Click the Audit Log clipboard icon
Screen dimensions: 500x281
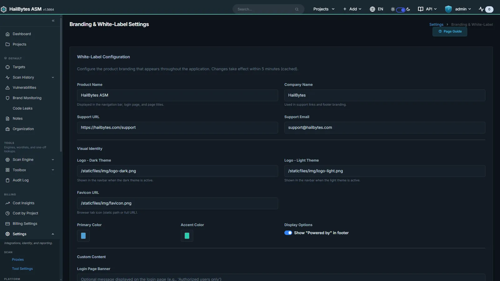(x=7, y=180)
